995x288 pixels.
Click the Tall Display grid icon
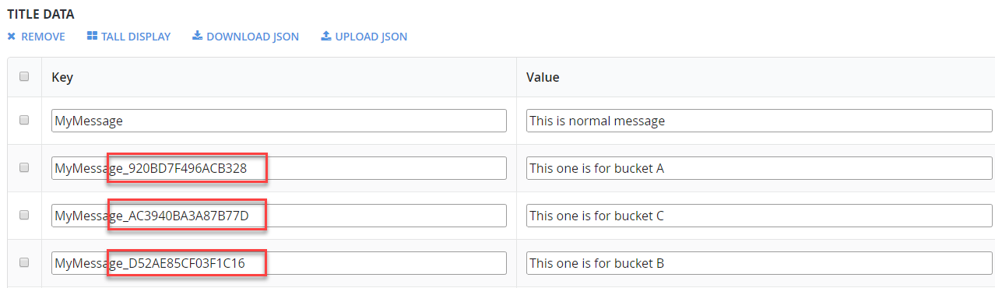92,36
